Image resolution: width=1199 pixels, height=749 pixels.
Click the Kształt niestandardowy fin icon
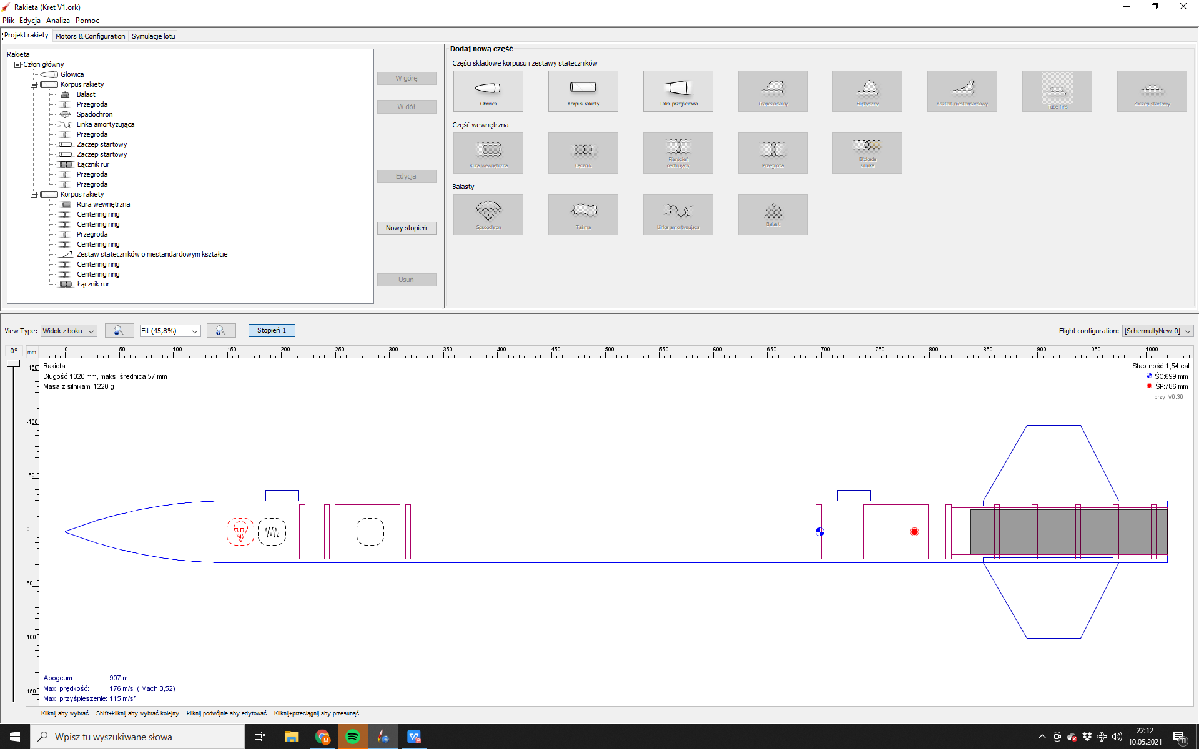962,91
